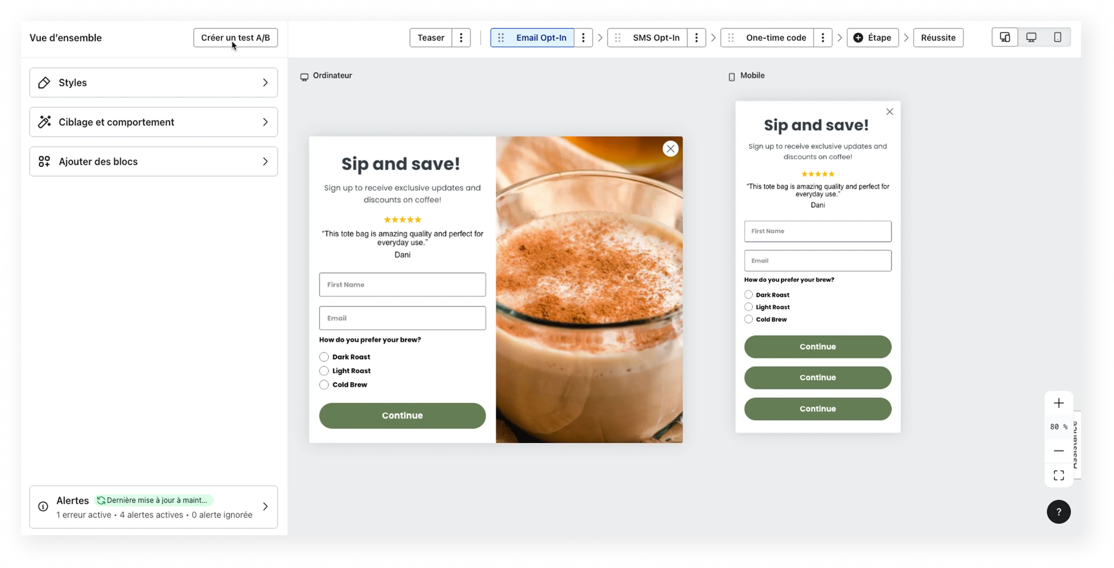Screen dimensions: 1114x568
Task: Open Ajouter des blocs panel
Action: coord(154,162)
